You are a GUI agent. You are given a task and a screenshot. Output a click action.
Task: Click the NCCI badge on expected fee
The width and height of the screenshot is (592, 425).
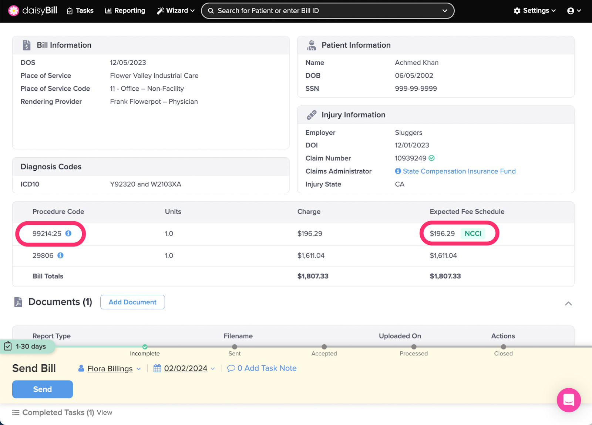tap(472, 234)
